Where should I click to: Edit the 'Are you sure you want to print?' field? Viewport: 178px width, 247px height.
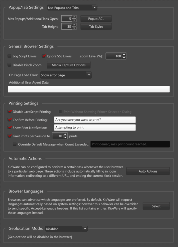point(95,119)
